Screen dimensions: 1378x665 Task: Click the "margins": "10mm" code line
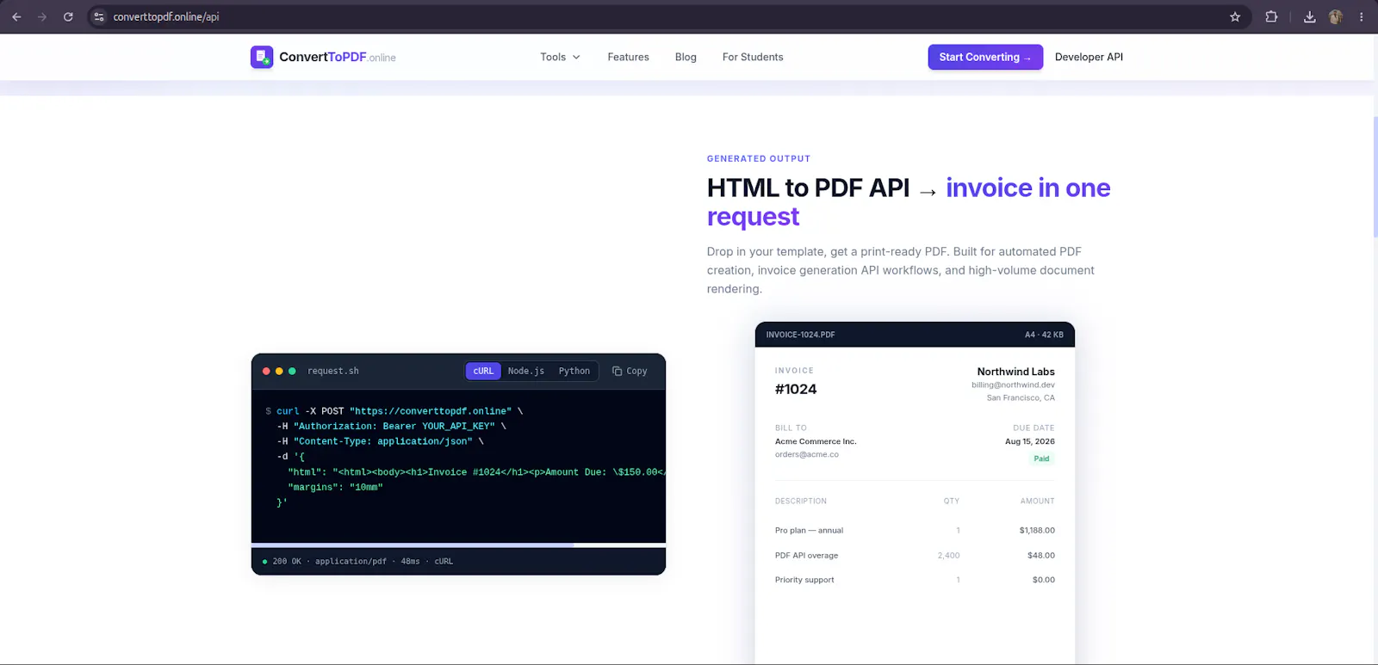pyautogui.click(x=335, y=487)
